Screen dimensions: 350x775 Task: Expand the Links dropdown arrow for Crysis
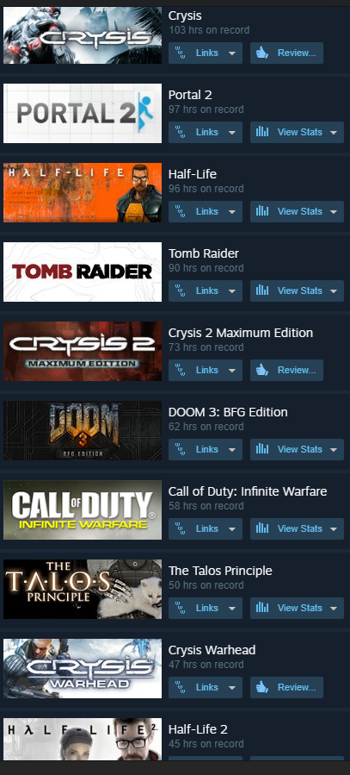[231, 53]
